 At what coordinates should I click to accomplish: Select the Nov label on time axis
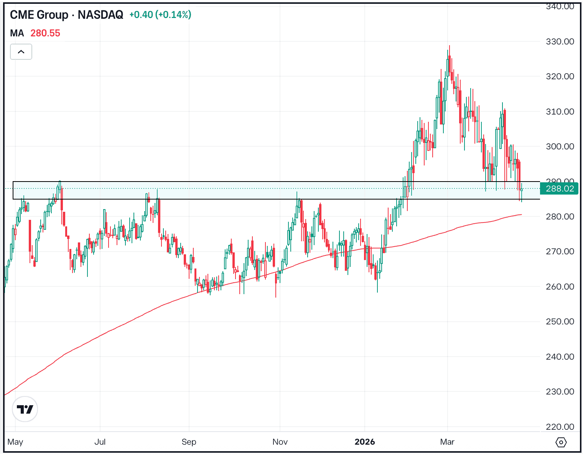(280, 442)
